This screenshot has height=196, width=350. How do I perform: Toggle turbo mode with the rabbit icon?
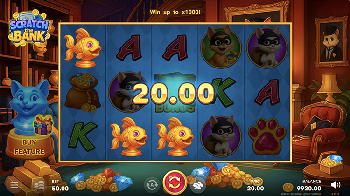(197, 185)
